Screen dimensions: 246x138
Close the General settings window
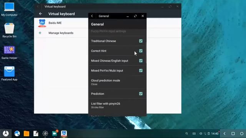tap(143, 16)
